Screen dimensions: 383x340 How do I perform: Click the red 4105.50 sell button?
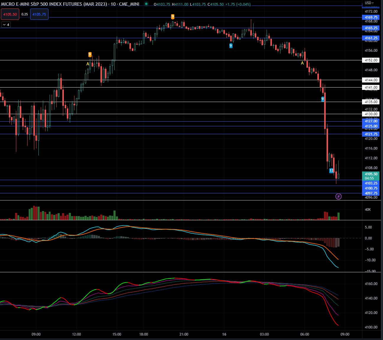pos(10,14)
